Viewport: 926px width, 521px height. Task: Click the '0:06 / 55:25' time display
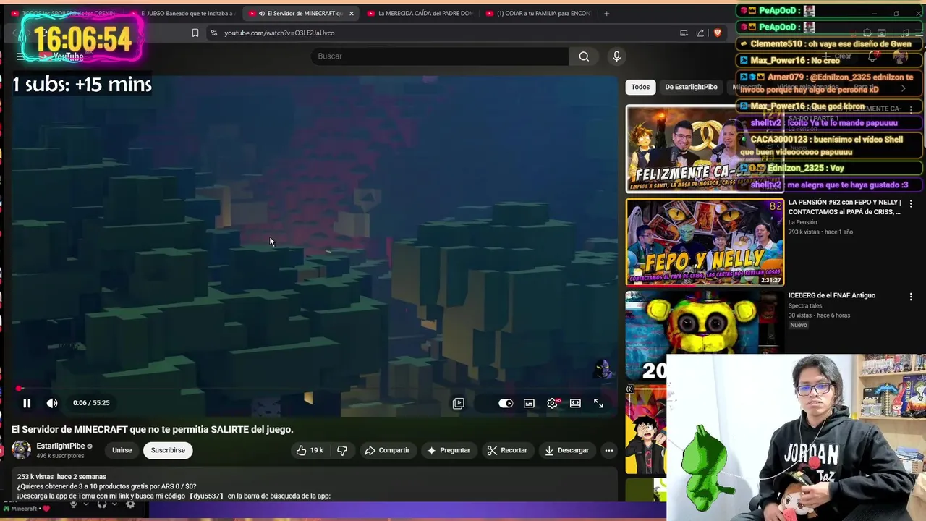(x=91, y=403)
